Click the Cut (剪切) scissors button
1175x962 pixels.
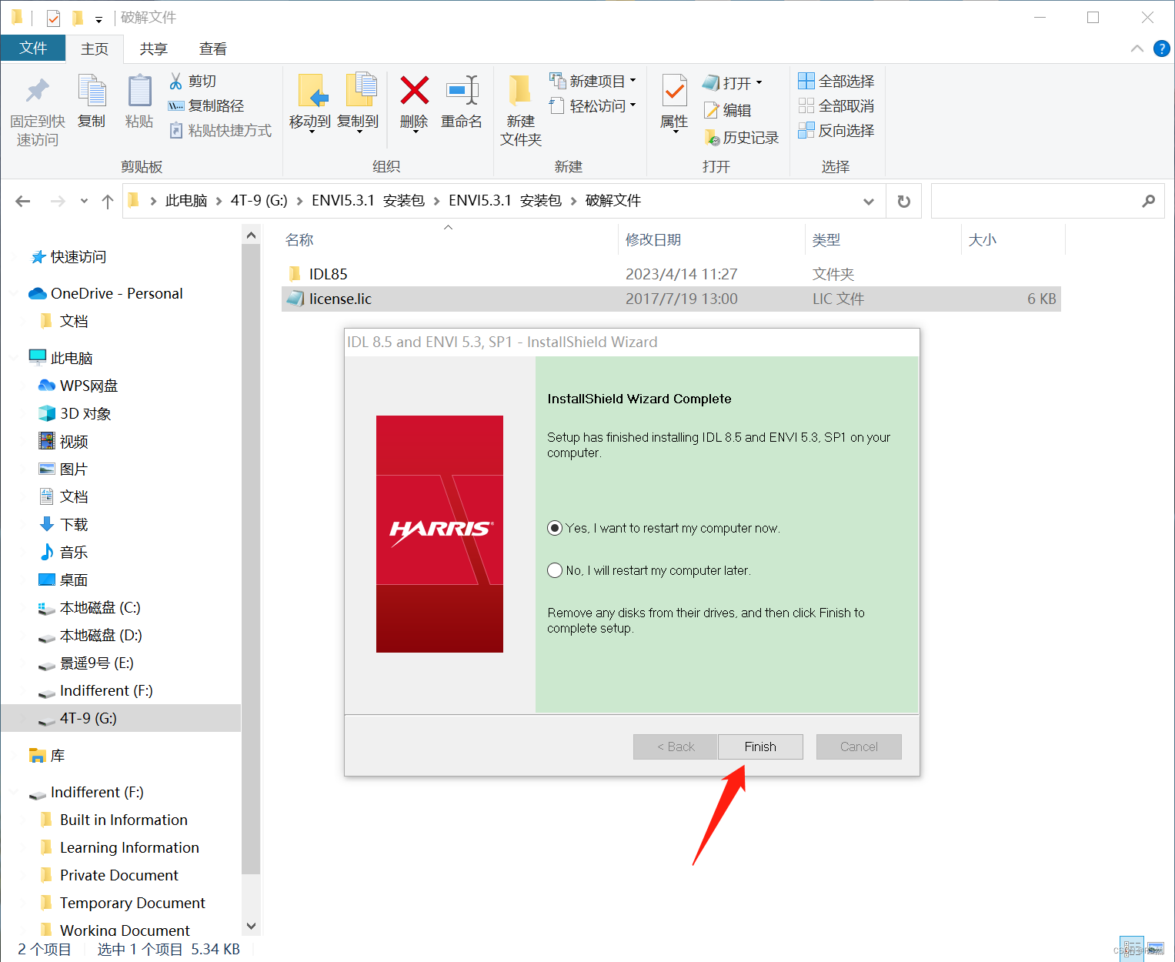coord(192,81)
